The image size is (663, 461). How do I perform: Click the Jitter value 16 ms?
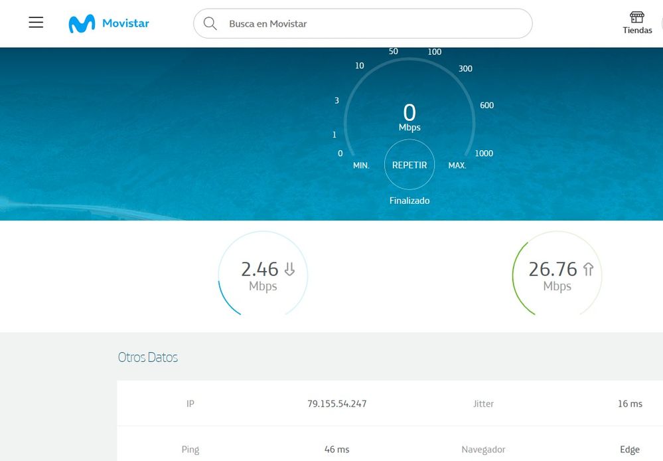[x=630, y=404]
